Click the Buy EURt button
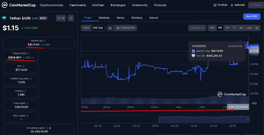Viewport: 264px width, 135px height. point(252,16)
